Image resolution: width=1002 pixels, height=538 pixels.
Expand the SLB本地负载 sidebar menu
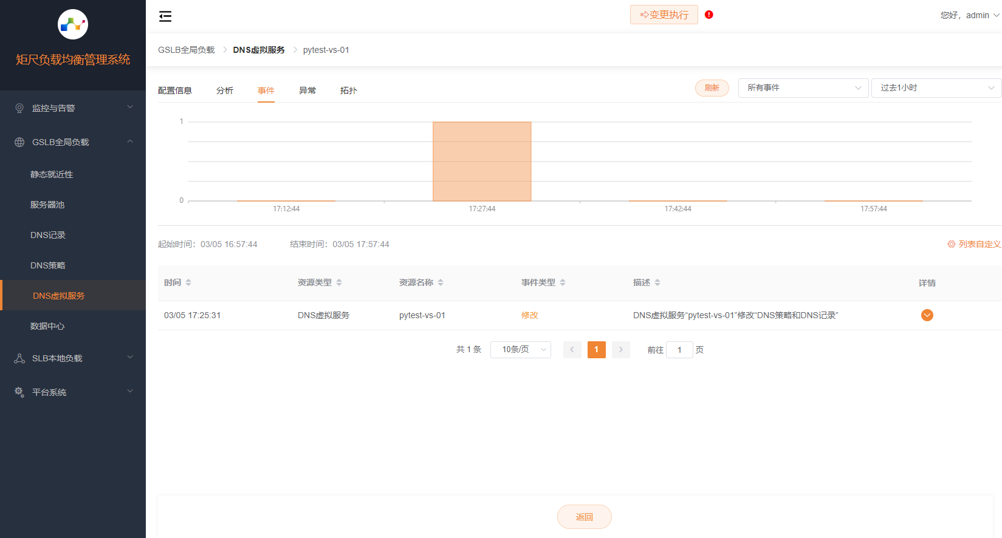73,358
